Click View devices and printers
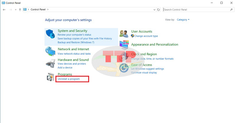Screen dimensions: 236x123 tap(72, 64)
